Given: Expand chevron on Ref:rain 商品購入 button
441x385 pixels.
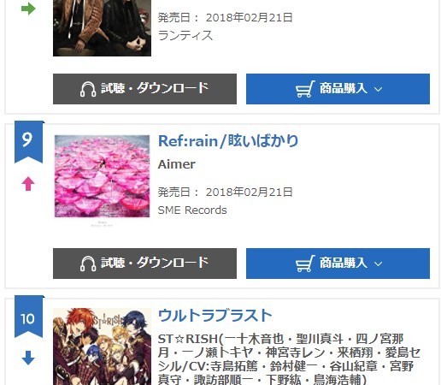Looking at the screenshot, I should [x=378, y=264].
